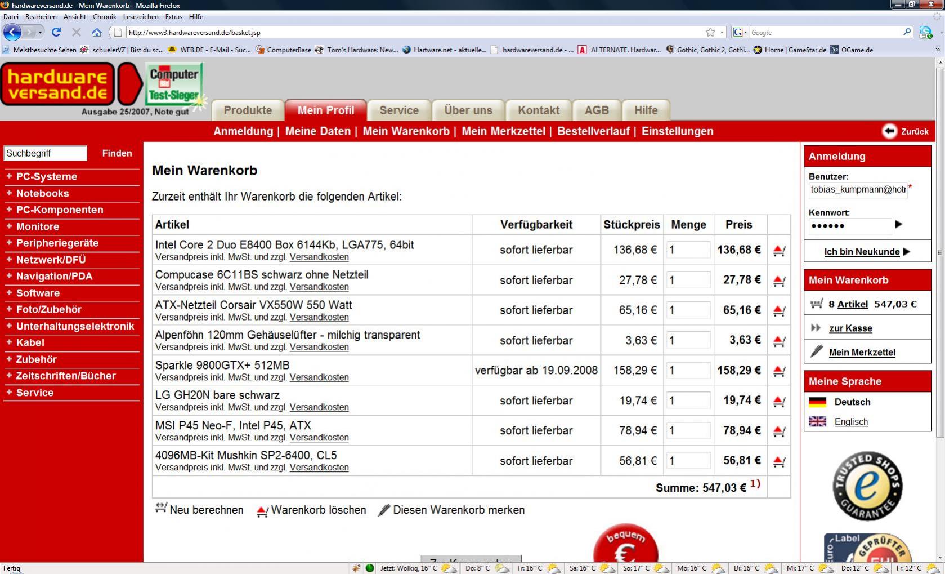Open the Google search engine dropdown
The width and height of the screenshot is (945, 574).
[740, 32]
